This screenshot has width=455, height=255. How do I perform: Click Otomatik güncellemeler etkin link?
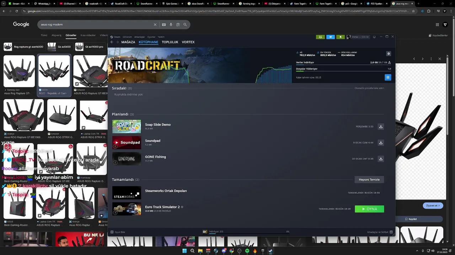369,88
